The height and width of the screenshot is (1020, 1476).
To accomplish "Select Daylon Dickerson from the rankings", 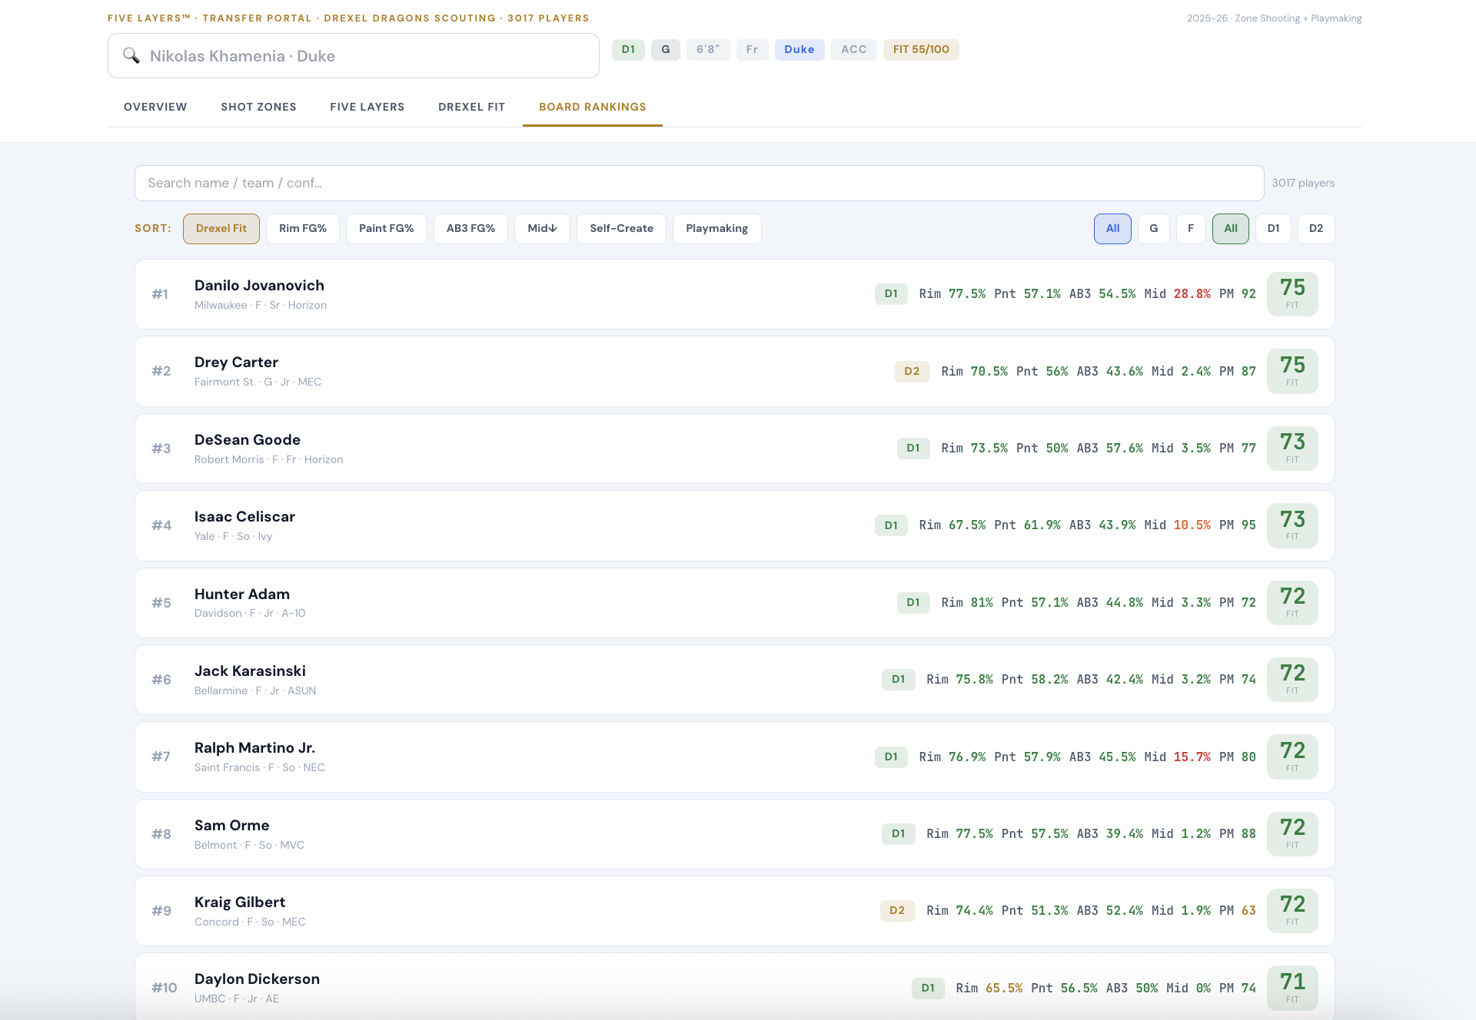I will point(735,987).
